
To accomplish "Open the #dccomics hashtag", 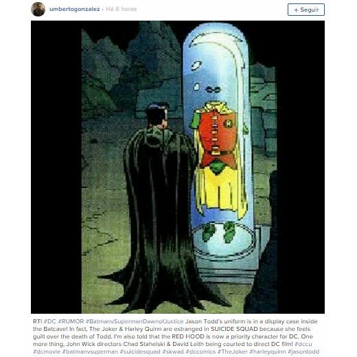I will coord(200,352).
